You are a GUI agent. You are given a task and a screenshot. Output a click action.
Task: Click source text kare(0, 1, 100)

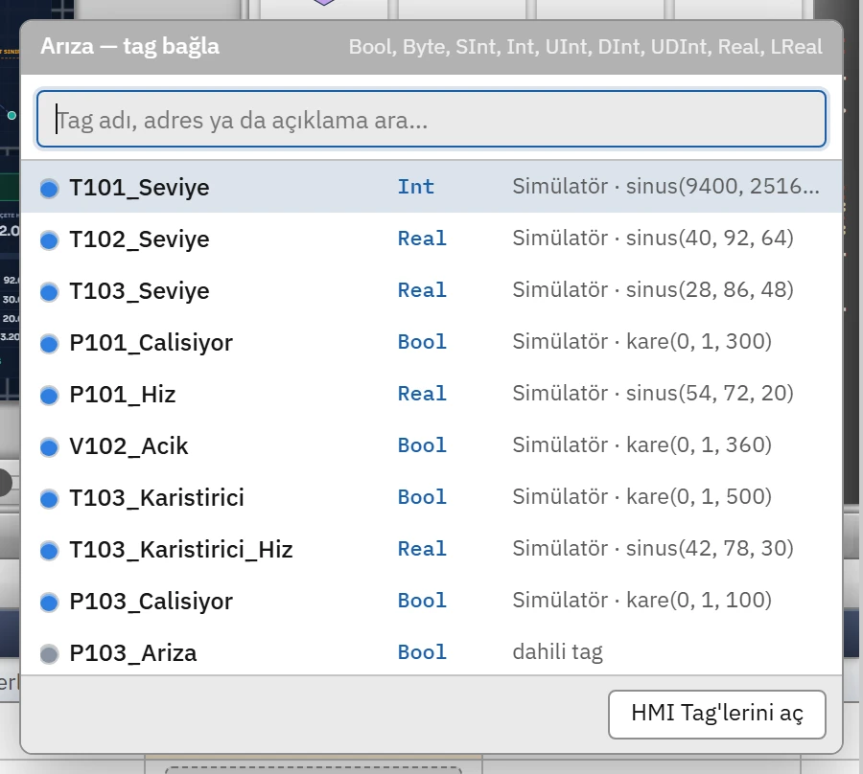(699, 600)
